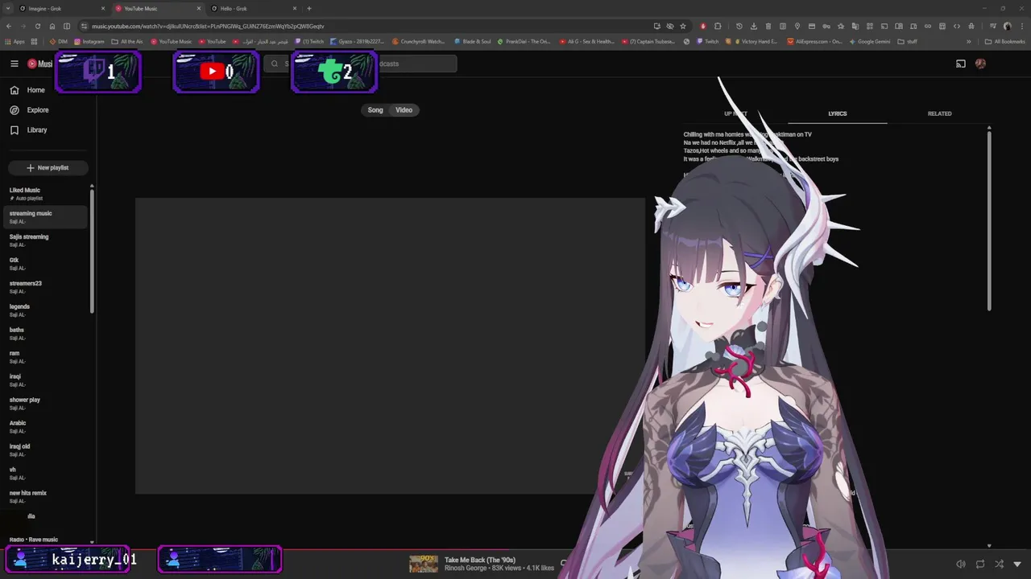Click the site info icon in address bar

tap(83, 26)
